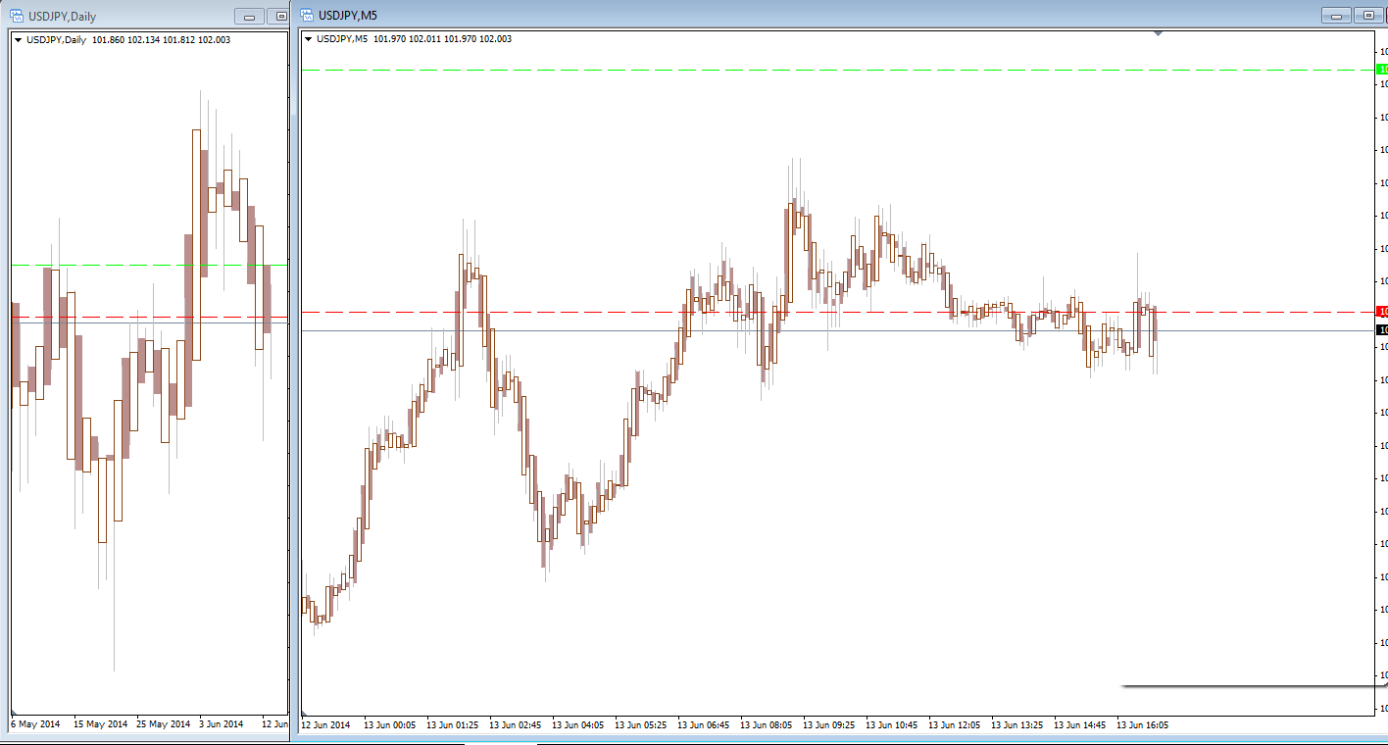Click the "25 May 2014" date on the Daily time axis
This screenshot has width=1388, height=745.
(164, 724)
